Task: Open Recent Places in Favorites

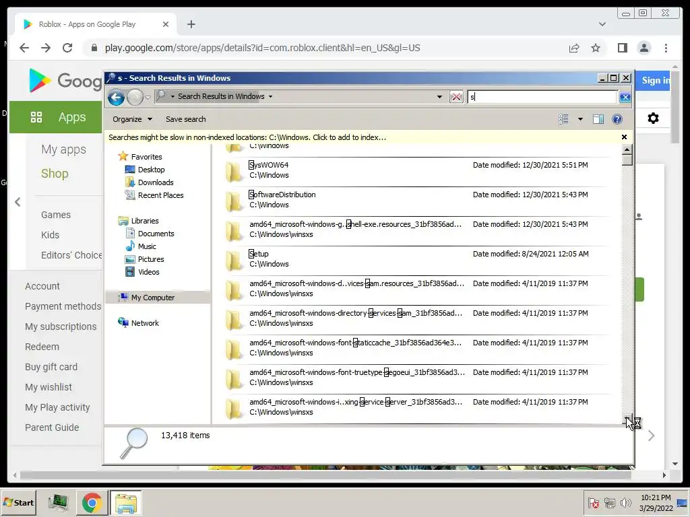Action: click(x=160, y=195)
